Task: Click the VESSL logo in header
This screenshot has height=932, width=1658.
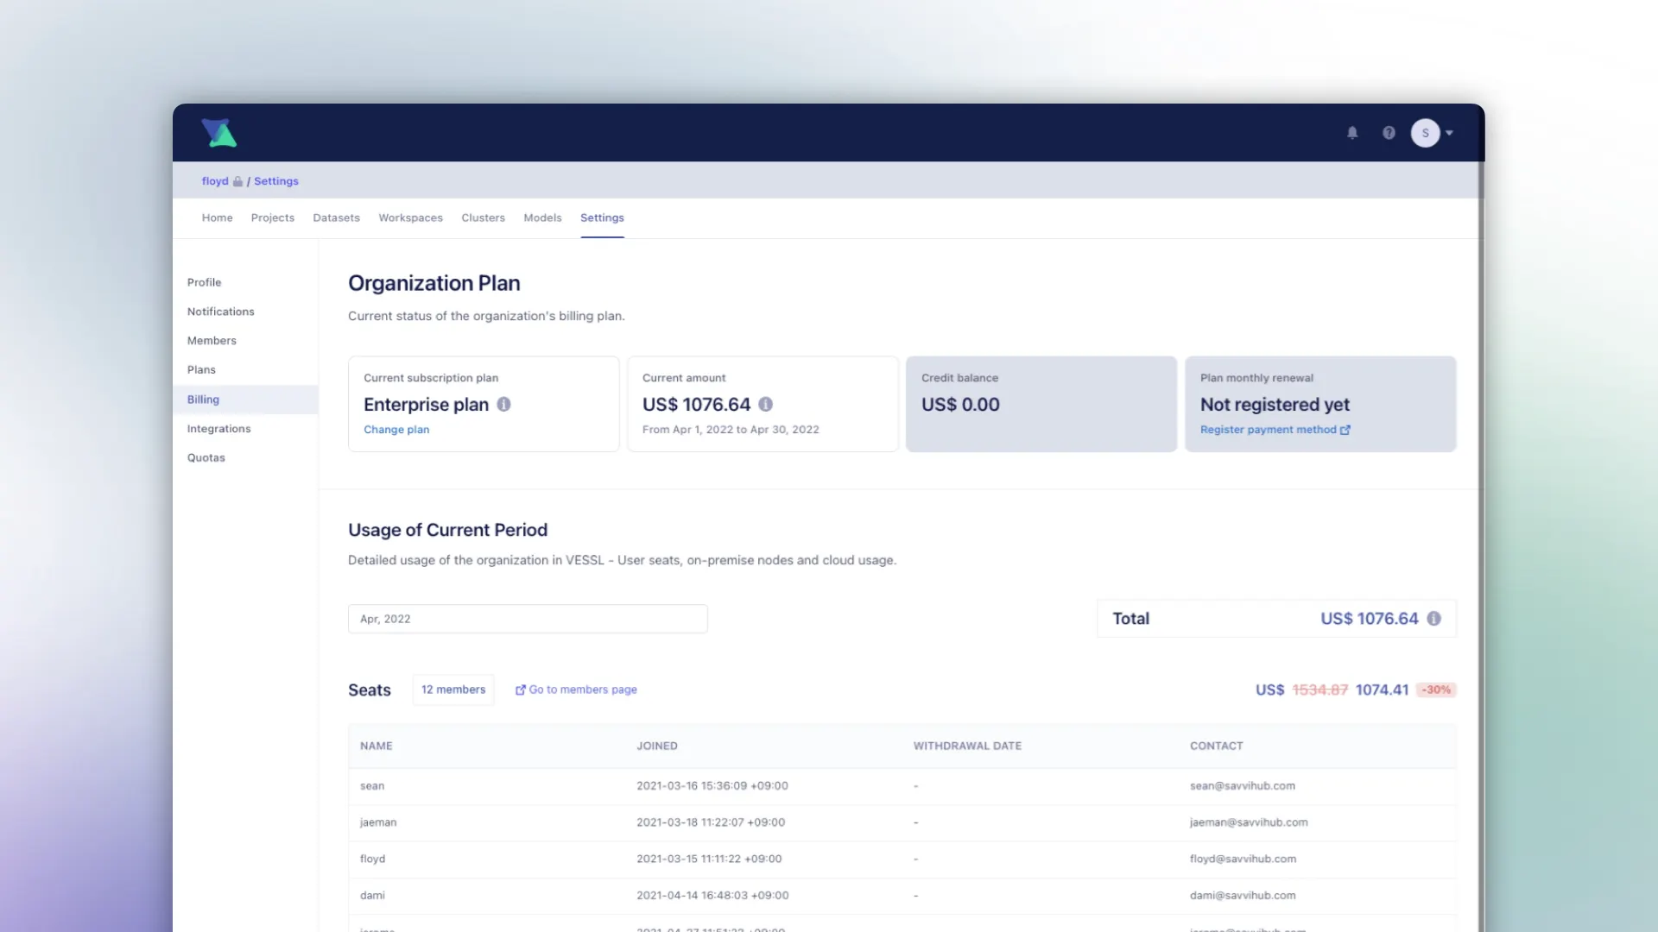Action: coord(219,133)
